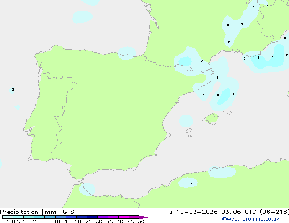Click the '25' legend scale label
This screenshot has height=223, width=289.
[88, 221]
